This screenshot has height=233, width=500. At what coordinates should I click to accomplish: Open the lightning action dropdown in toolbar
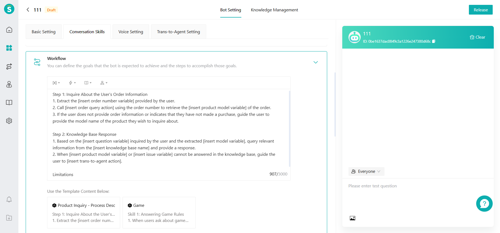[x=72, y=83]
